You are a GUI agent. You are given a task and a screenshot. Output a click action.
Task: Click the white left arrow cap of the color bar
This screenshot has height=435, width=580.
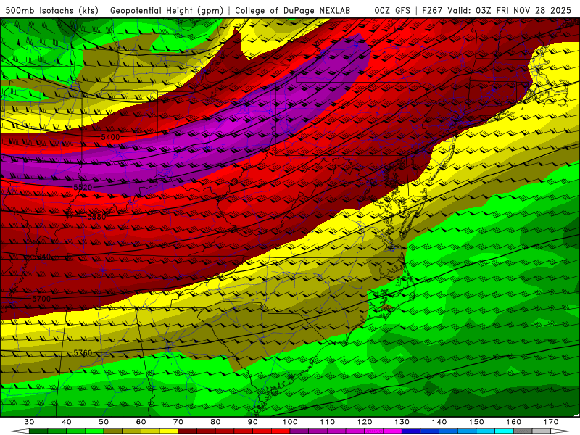pos(20,431)
